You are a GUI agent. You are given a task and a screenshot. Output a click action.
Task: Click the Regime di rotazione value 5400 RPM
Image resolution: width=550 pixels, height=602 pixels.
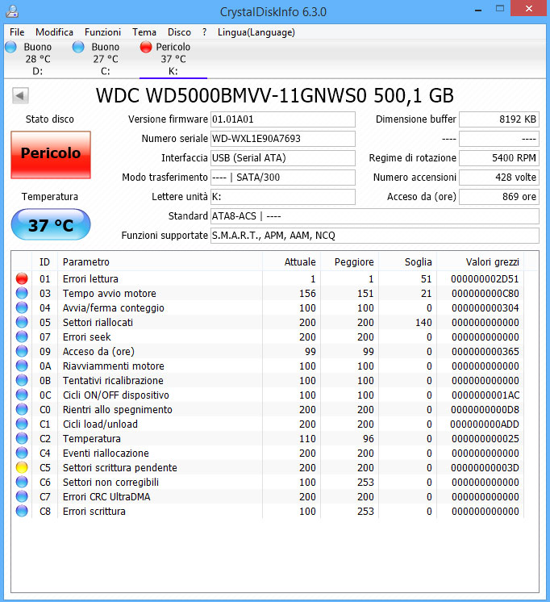click(499, 158)
